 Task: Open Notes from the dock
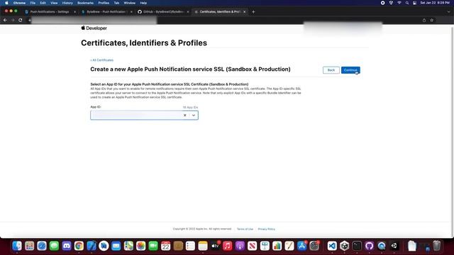tap(203, 246)
